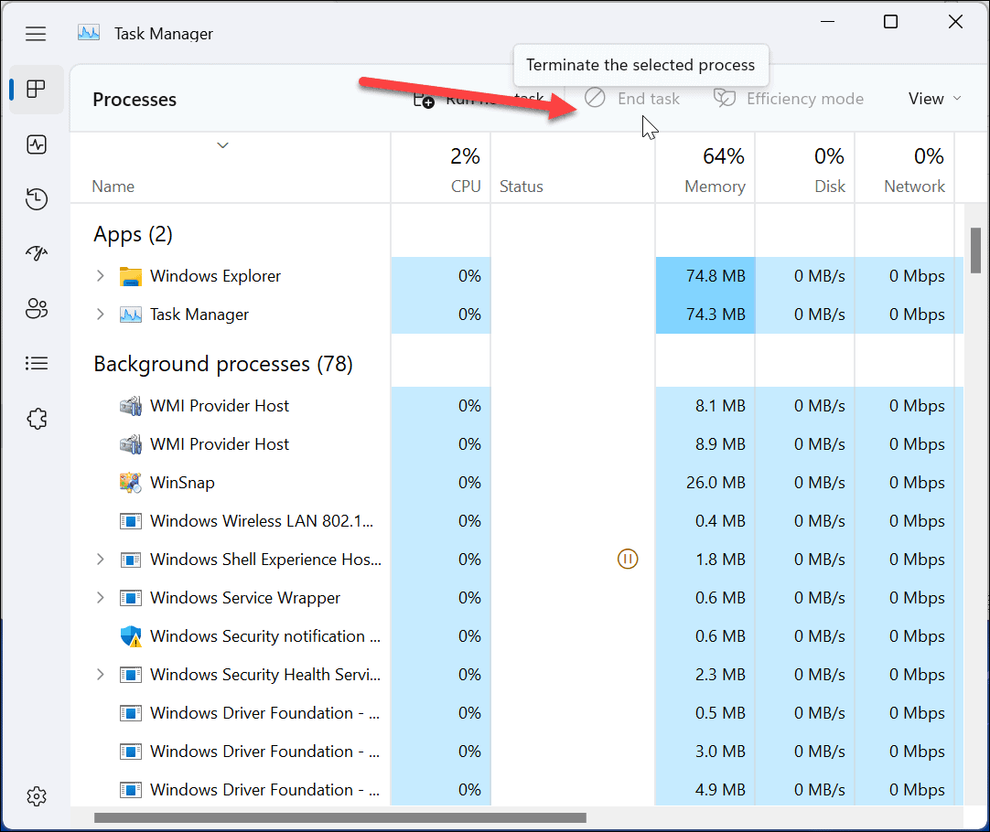Expand the Task Manager process group
990x832 pixels.
(101, 315)
